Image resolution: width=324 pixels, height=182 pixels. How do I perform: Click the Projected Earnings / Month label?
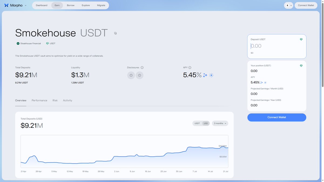click(x=267, y=89)
